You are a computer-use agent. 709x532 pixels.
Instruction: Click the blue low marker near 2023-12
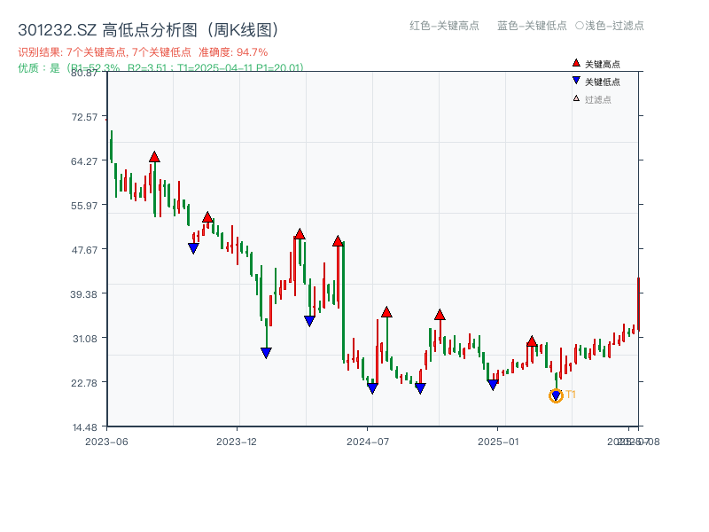[266, 353]
